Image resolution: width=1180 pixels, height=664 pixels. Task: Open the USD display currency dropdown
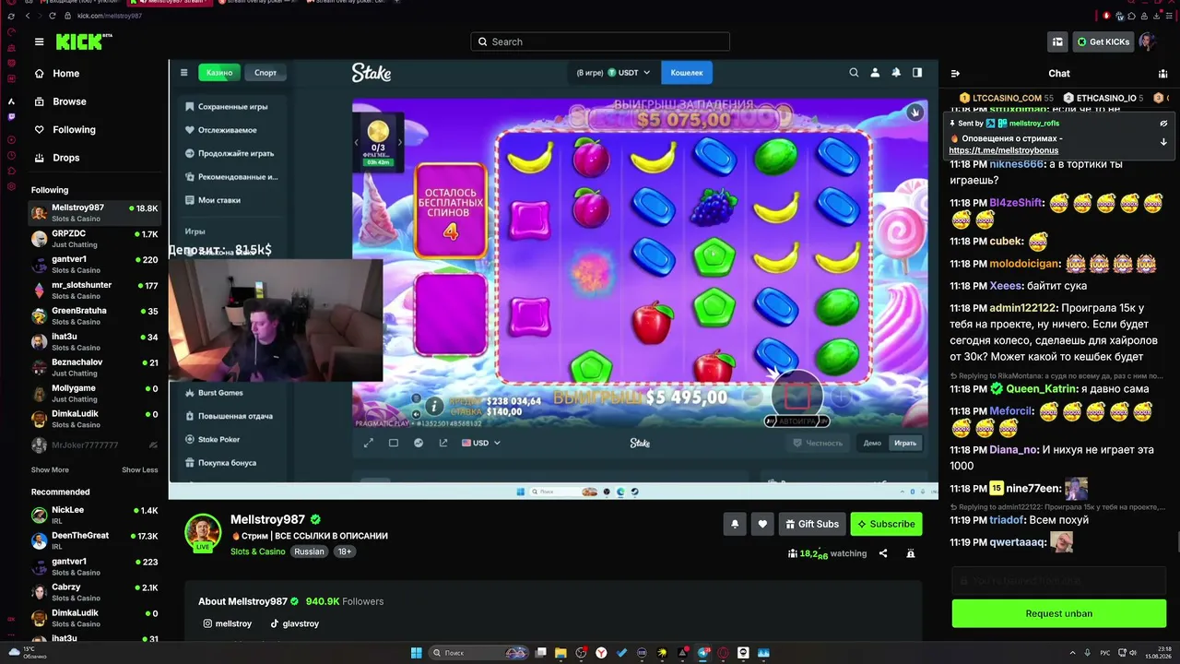(x=481, y=443)
